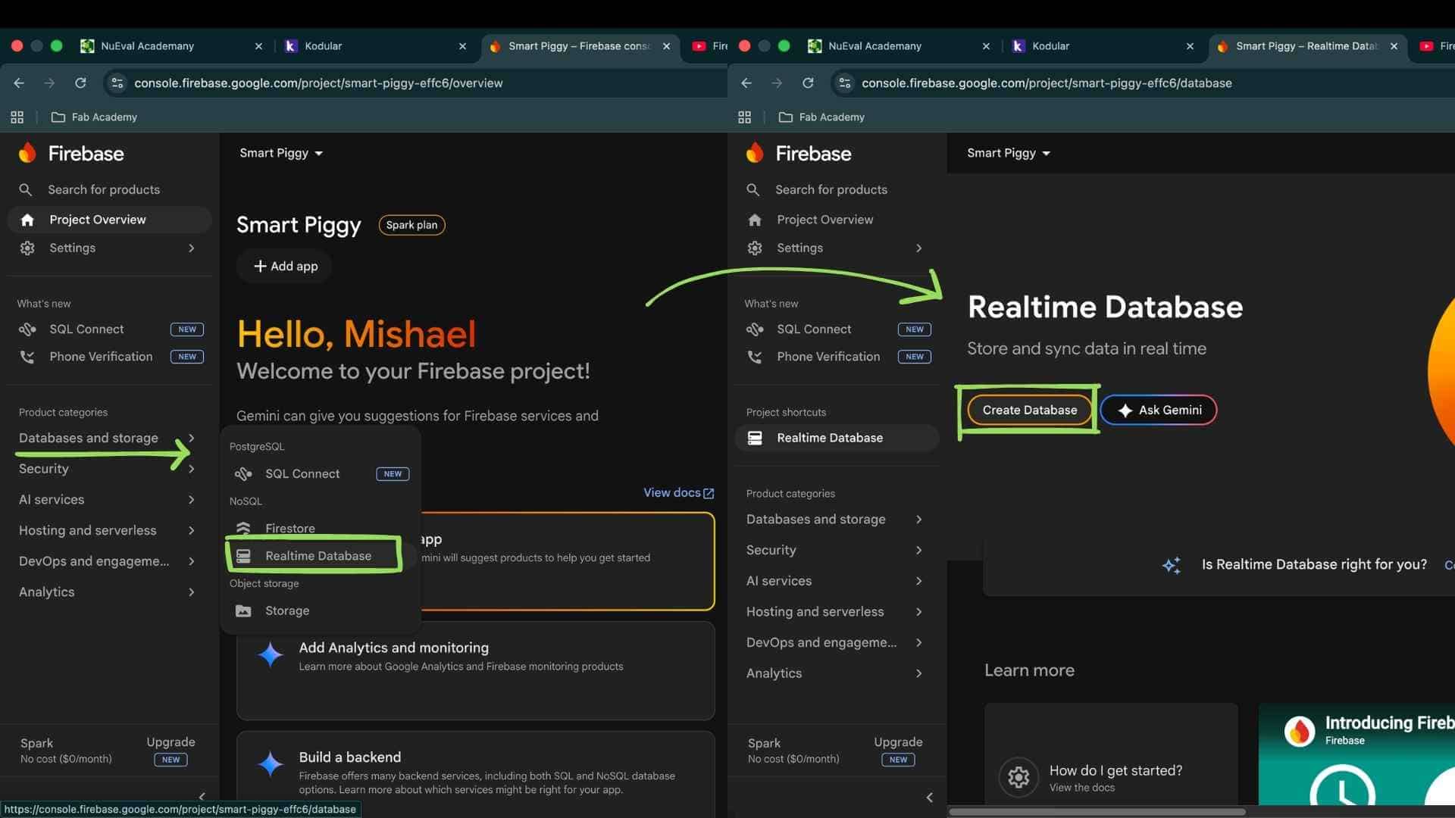Collapse the sidebar in right window

click(x=930, y=798)
